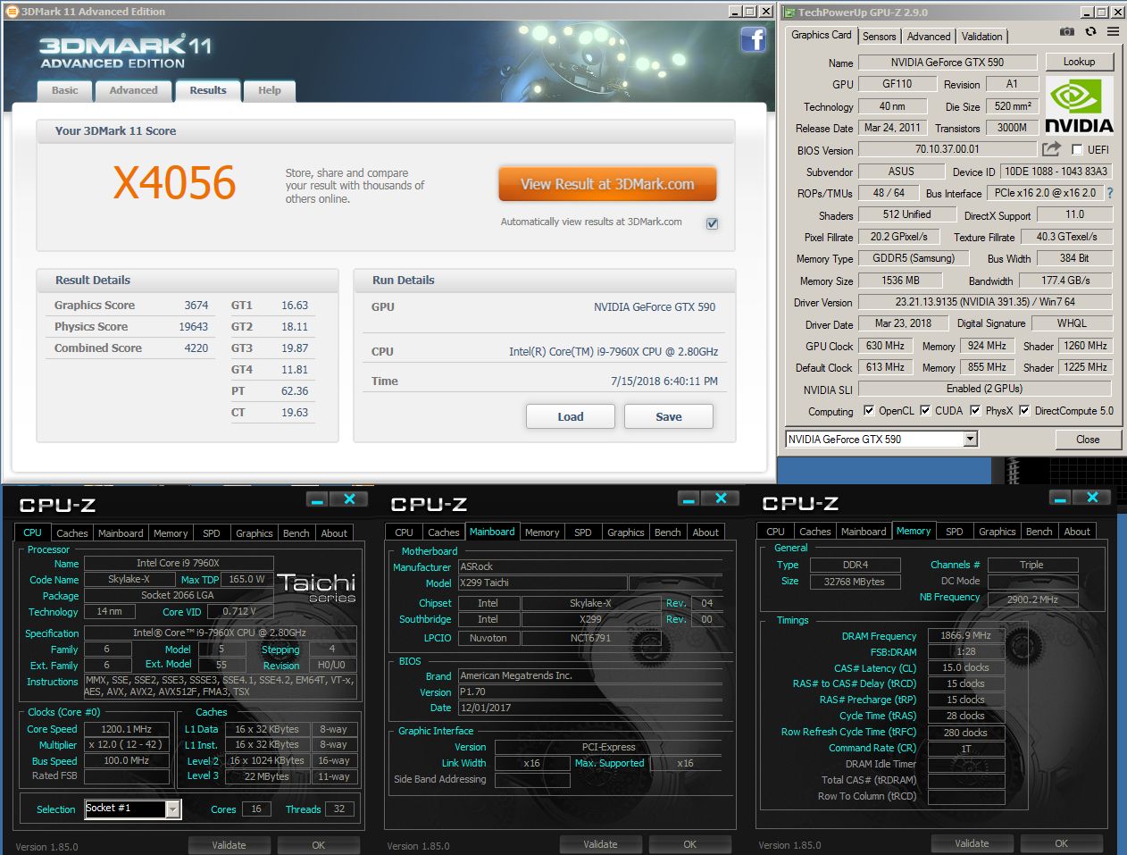Click the GT4 value 11.81

pos(295,370)
